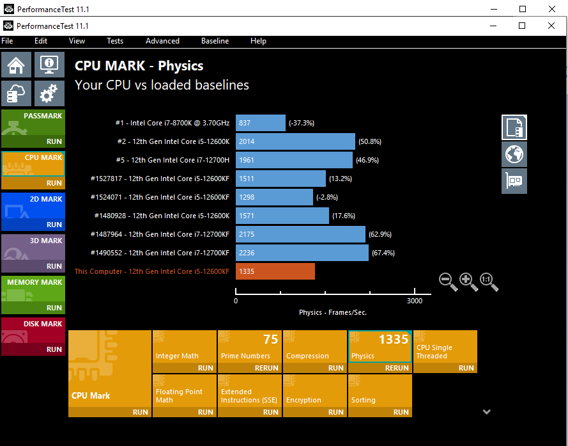Open the settings gears icon
This screenshot has width=568, height=446.
tap(50, 93)
